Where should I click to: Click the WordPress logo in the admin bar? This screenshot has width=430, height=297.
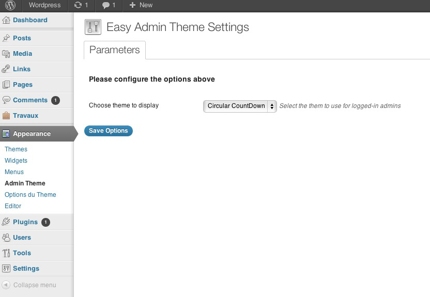pyautogui.click(x=10, y=5)
